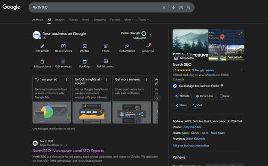Image resolution: width=268 pixels, height=166 pixels.
Task: Expand the Tools dropdown
Action: tap(143, 20)
